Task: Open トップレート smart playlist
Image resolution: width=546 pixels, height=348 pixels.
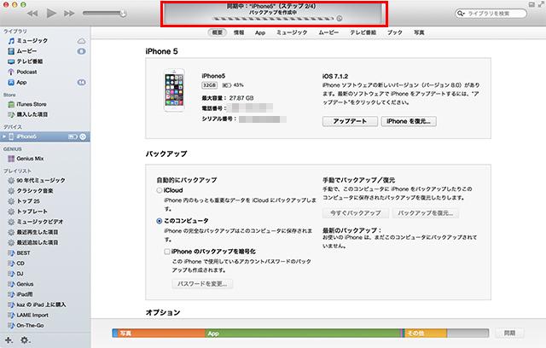Action: pos(28,212)
